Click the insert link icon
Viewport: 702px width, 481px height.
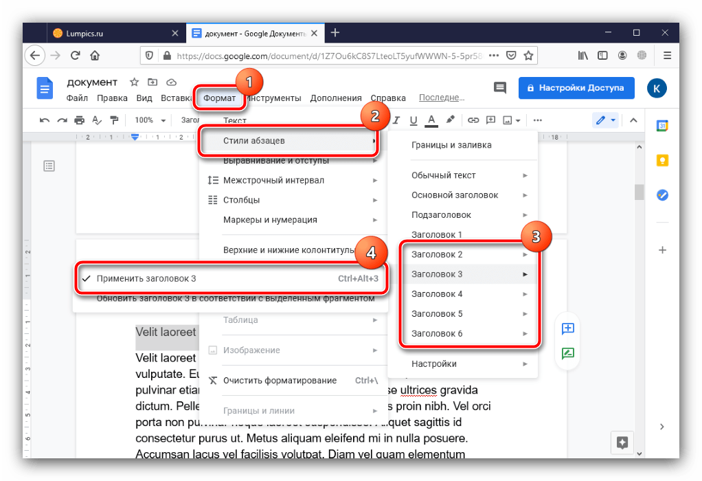[x=473, y=120]
